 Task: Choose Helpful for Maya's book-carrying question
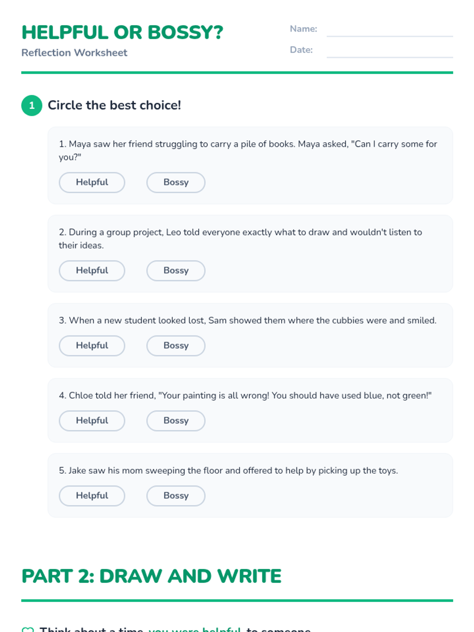[x=92, y=182]
